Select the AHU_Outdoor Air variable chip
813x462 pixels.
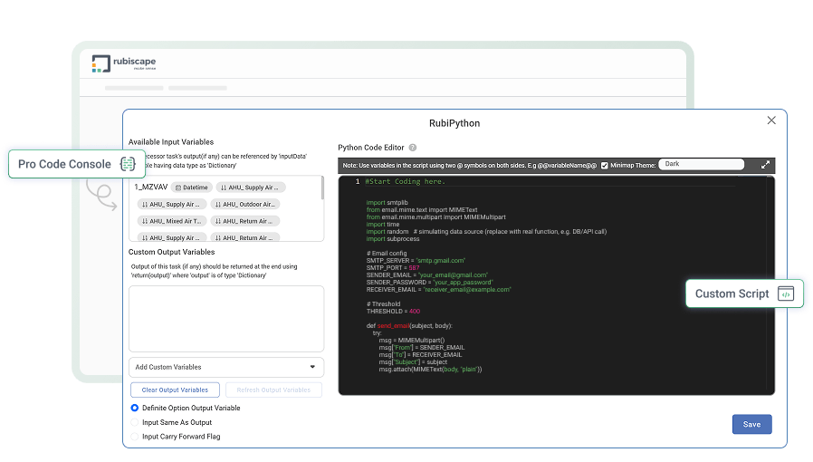coord(245,205)
